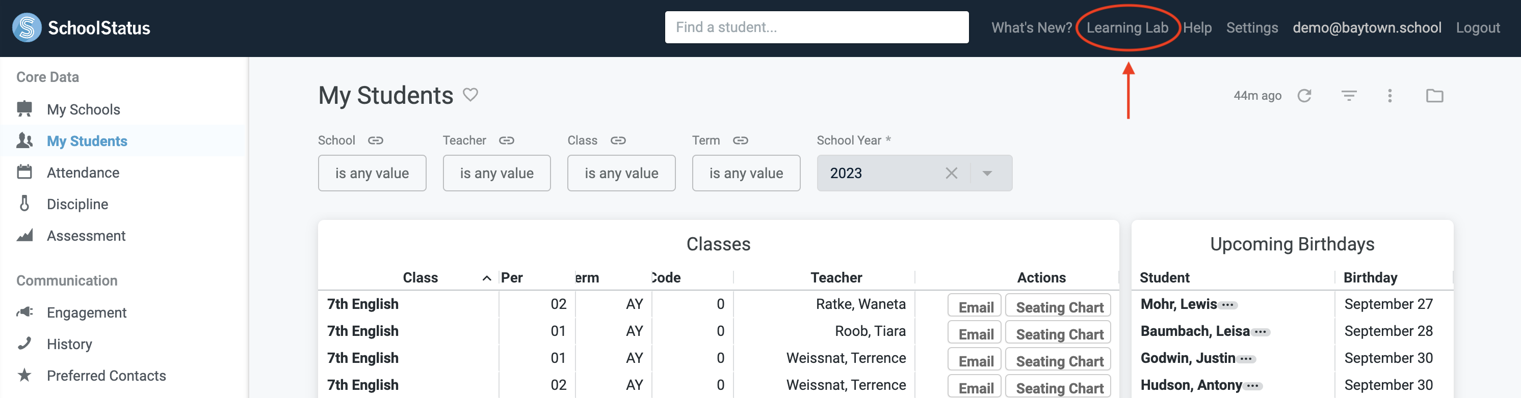Click the Preferred Contacts star icon
This screenshot has width=1521, height=398.
pos(24,375)
